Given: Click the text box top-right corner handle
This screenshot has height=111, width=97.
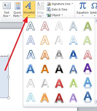Looking at the screenshot, I should pyautogui.click(x=8, y=56).
